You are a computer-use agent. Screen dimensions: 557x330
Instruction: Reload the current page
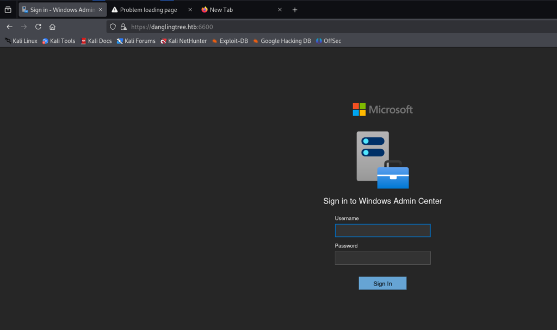point(39,27)
